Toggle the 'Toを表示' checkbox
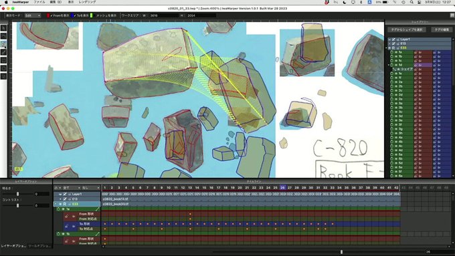Image resolution: width=455 pixels, height=256 pixels. coord(75,15)
